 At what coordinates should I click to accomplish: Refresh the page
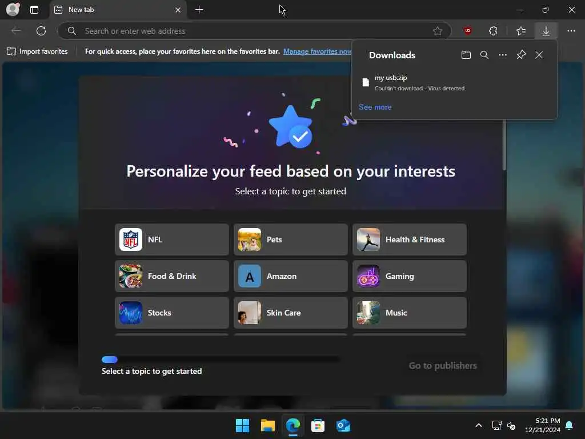coord(41,31)
